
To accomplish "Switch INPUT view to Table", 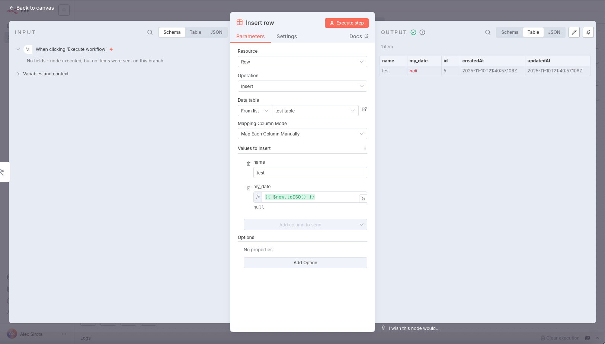I will tap(195, 32).
